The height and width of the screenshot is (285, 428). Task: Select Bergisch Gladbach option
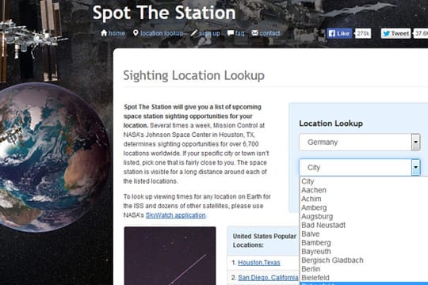click(332, 260)
